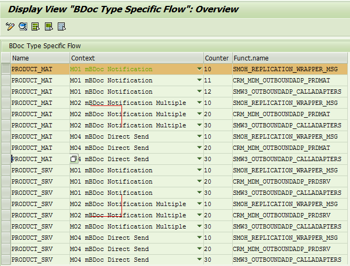This screenshot has height=266, width=350.
Task: Click CRM_MDM_OUTBOUNDADP_PRDSRV in PRODUCT_SRV MO2 row
Action: 281,215
